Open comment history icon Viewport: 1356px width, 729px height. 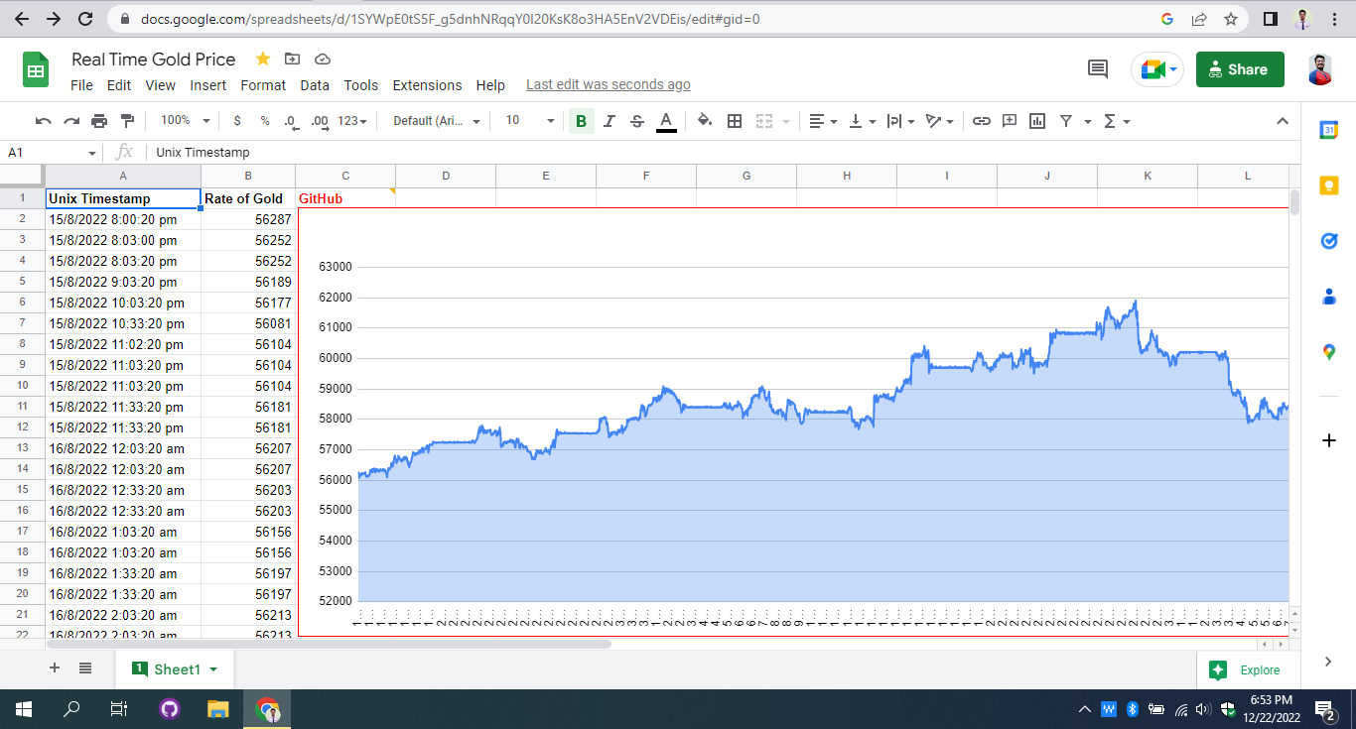click(1098, 69)
